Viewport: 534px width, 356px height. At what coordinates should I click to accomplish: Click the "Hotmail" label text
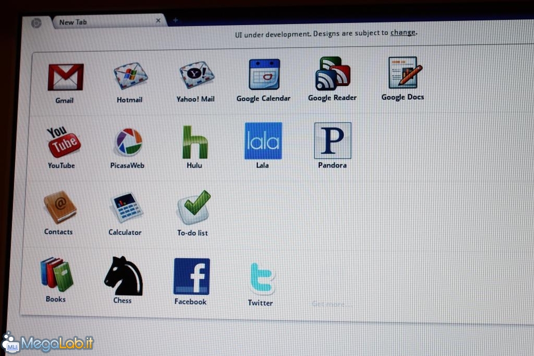click(x=129, y=100)
